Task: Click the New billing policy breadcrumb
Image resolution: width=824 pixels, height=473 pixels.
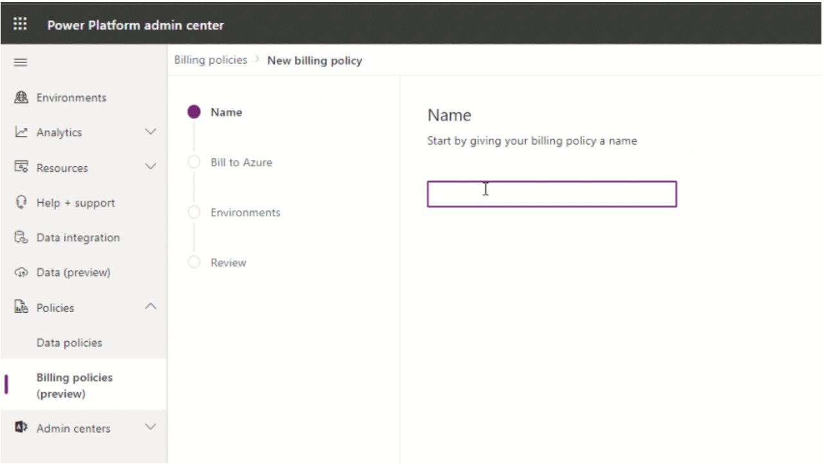Action: (315, 60)
